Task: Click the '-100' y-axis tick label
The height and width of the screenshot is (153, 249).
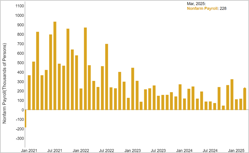Action: (x=20, y=119)
